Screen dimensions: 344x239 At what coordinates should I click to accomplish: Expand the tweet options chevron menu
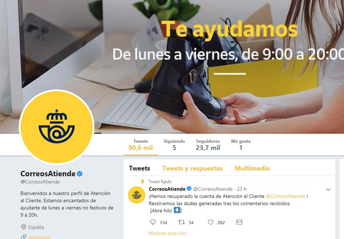click(329, 189)
